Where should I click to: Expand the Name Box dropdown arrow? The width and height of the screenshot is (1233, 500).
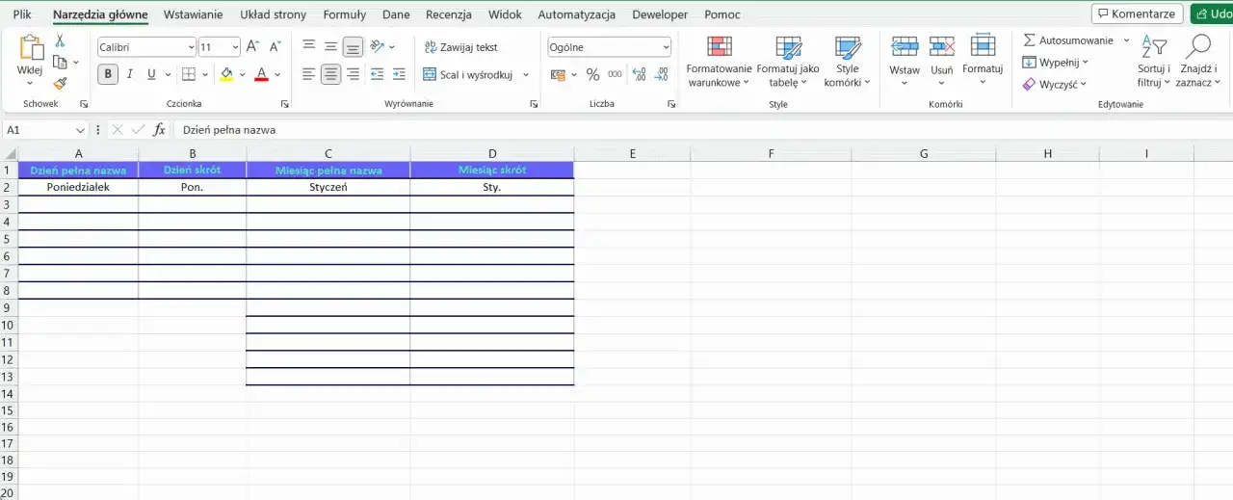pyautogui.click(x=80, y=129)
